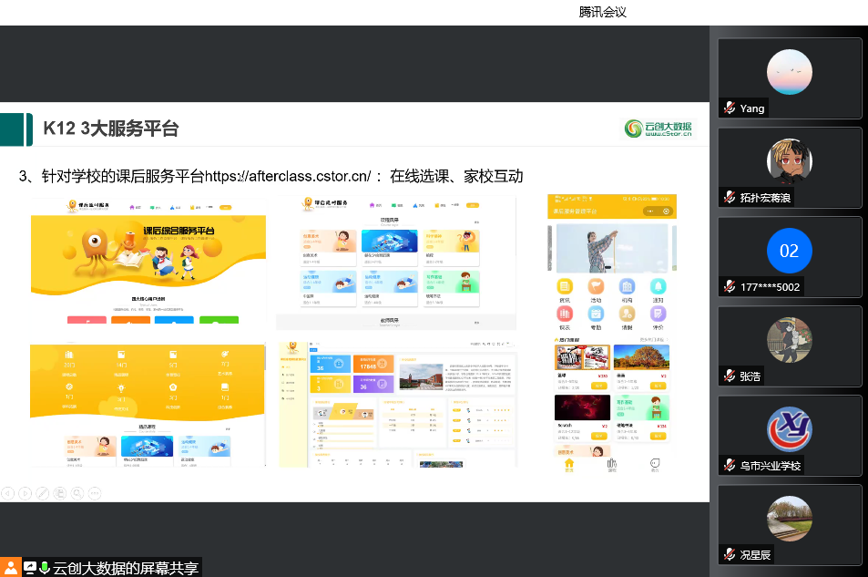Click the green microphone icon of sharer
The image size is (868, 577).
[44, 568]
